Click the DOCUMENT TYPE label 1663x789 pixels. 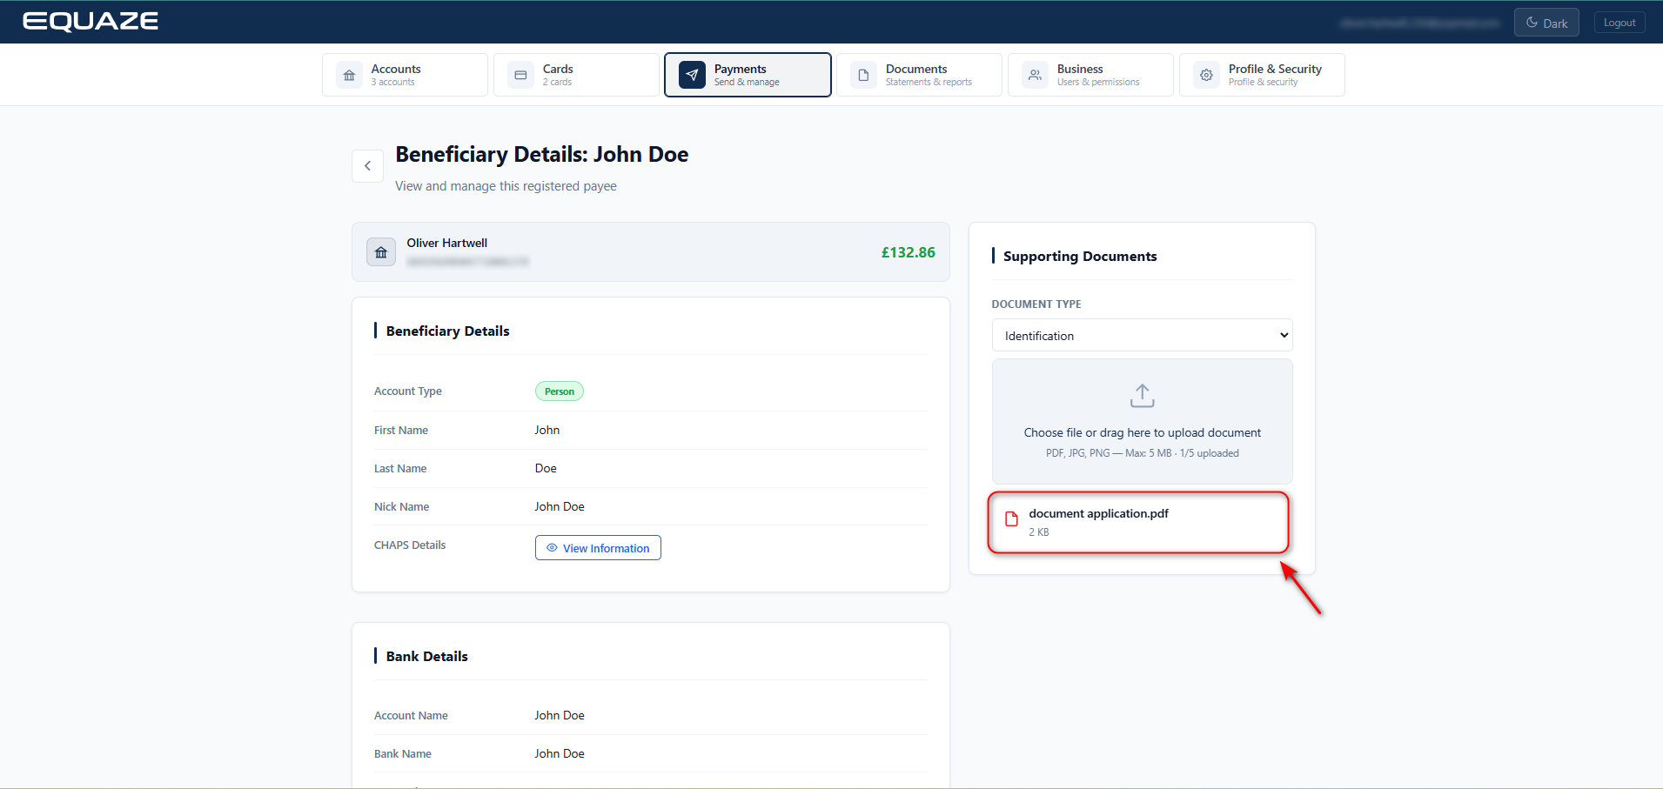click(x=1036, y=304)
